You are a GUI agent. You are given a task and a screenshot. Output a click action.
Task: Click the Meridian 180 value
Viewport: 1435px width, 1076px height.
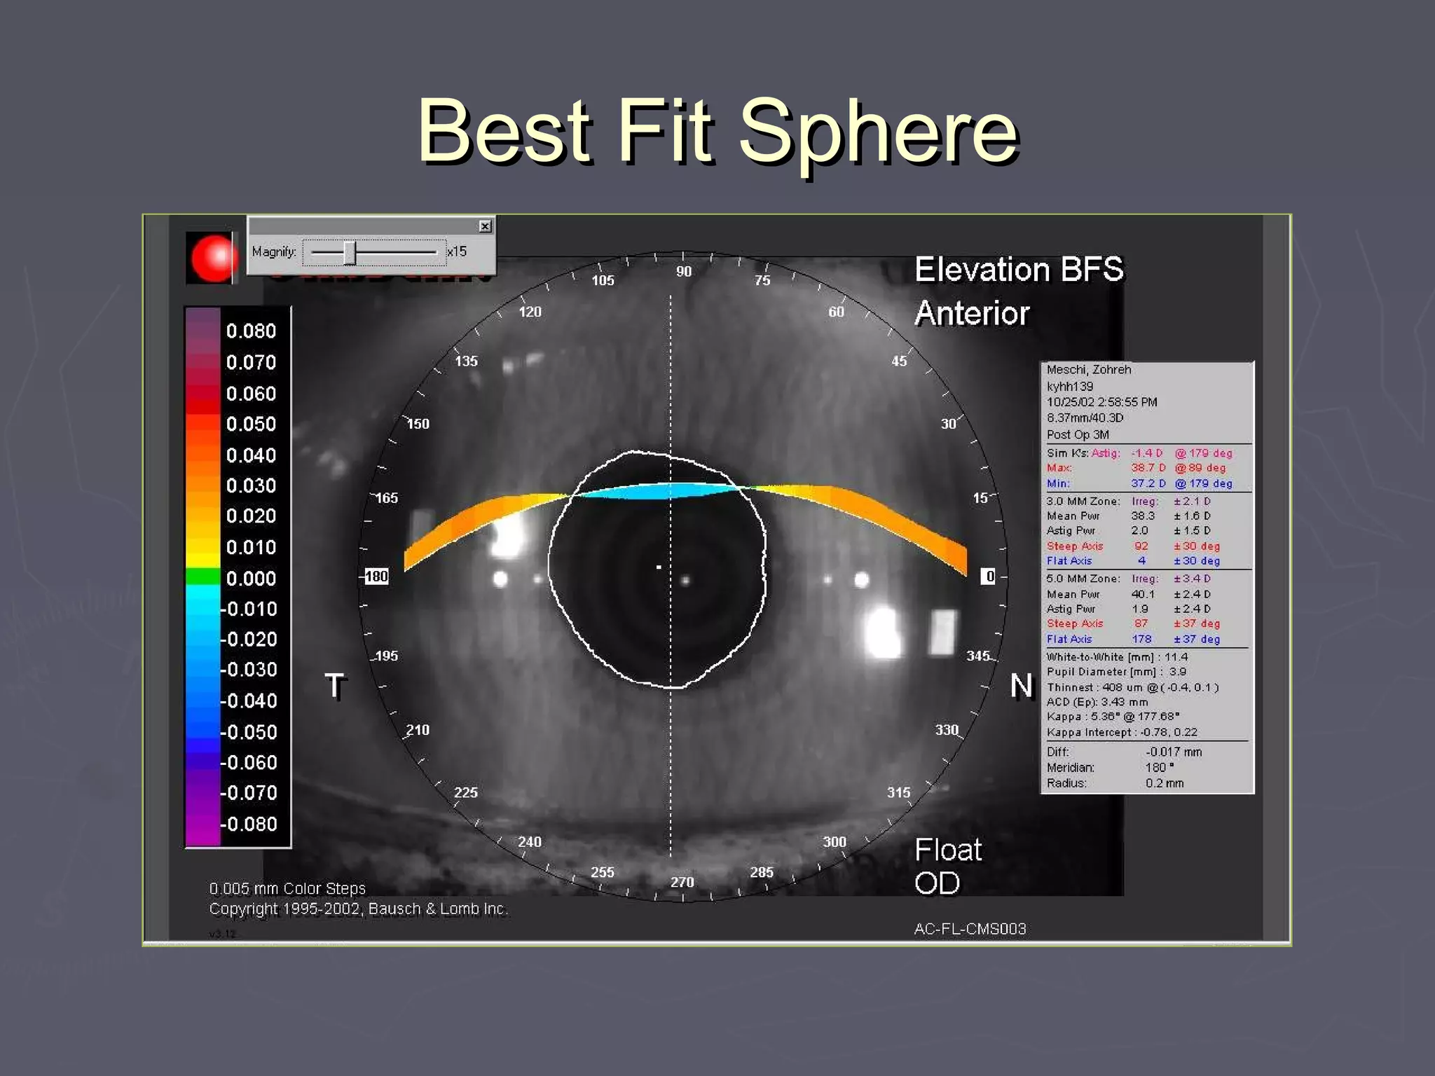[x=1159, y=768]
